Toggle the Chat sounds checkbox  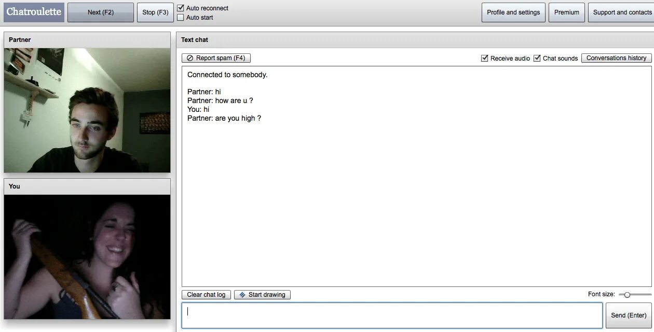click(537, 58)
